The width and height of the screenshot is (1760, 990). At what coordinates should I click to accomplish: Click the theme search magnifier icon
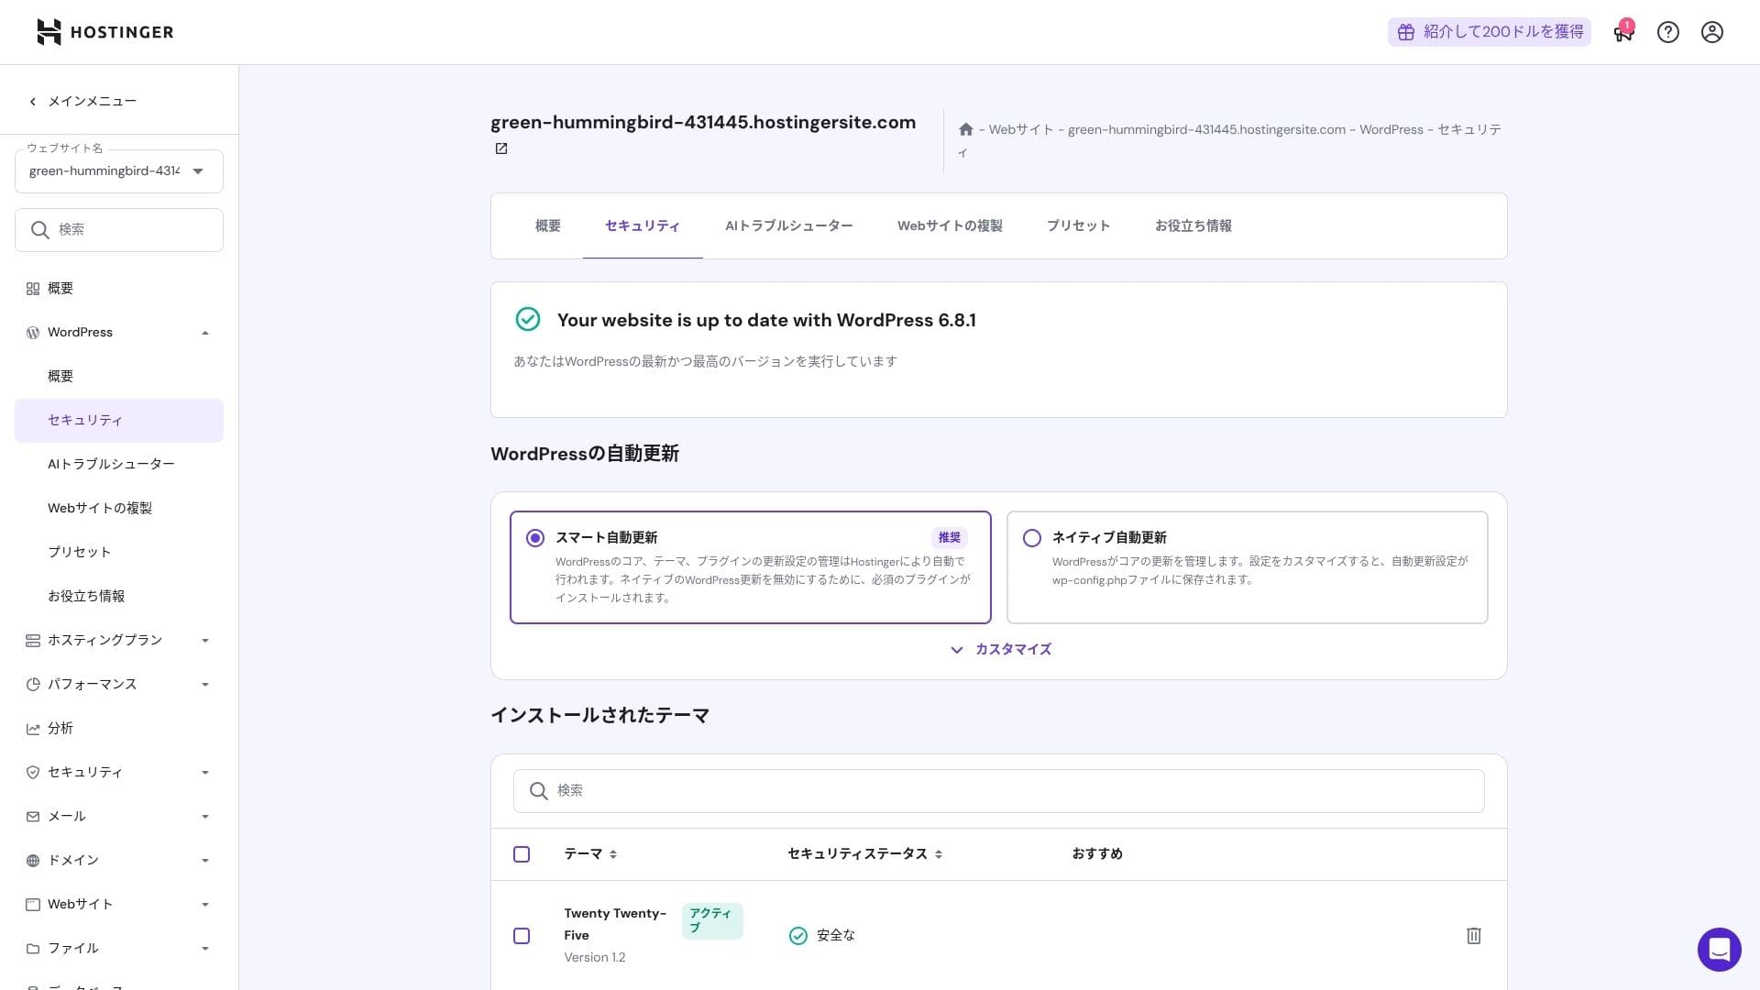click(x=539, y=791)
